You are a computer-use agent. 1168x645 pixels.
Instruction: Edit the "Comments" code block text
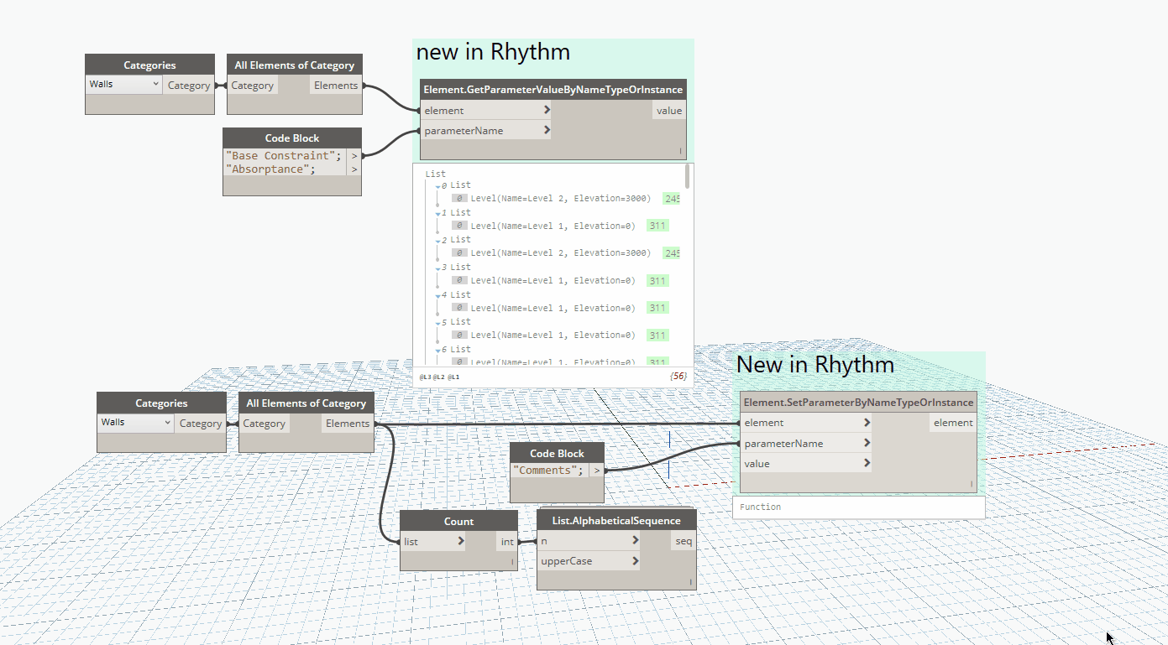point(548,471)
